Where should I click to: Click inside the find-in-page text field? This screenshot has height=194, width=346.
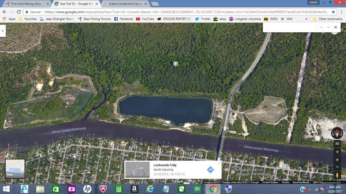tap(290, 27)
